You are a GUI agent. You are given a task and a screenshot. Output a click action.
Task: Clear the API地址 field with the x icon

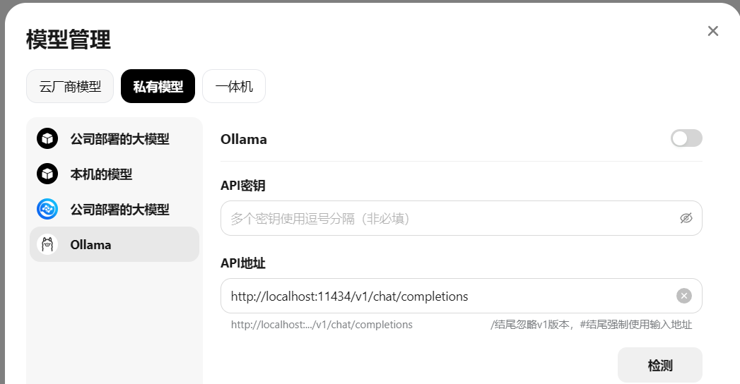point(684,296)
